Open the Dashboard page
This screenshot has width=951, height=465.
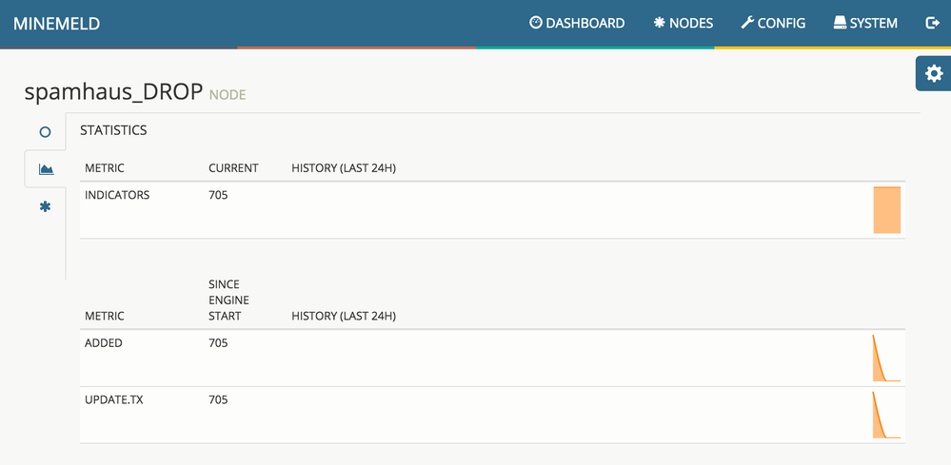577,23
